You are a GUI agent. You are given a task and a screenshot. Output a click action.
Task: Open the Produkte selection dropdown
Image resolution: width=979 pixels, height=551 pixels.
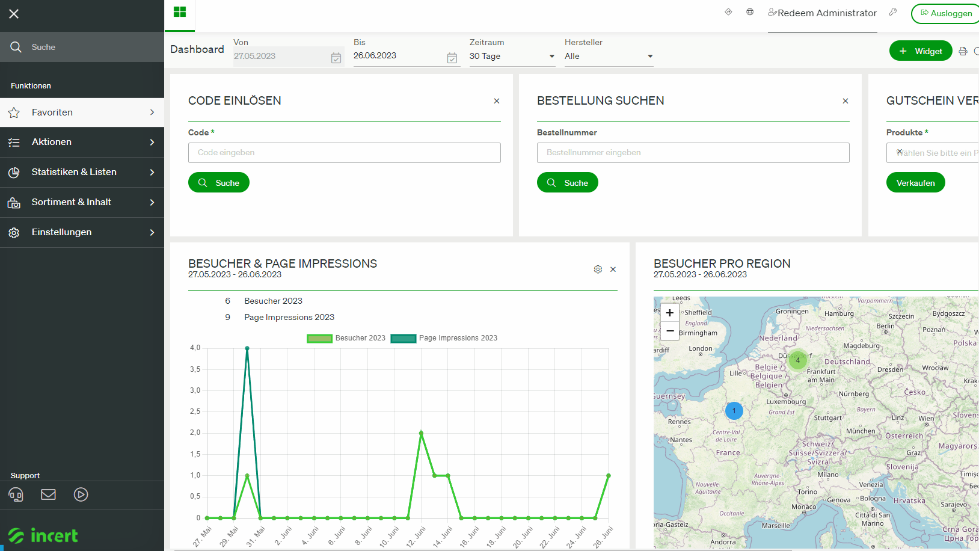(x=933, y=153)
